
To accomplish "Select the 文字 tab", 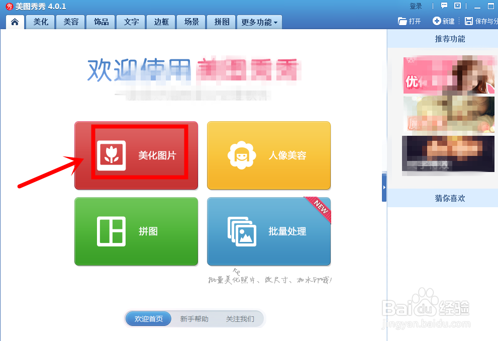I will (131, 22).
